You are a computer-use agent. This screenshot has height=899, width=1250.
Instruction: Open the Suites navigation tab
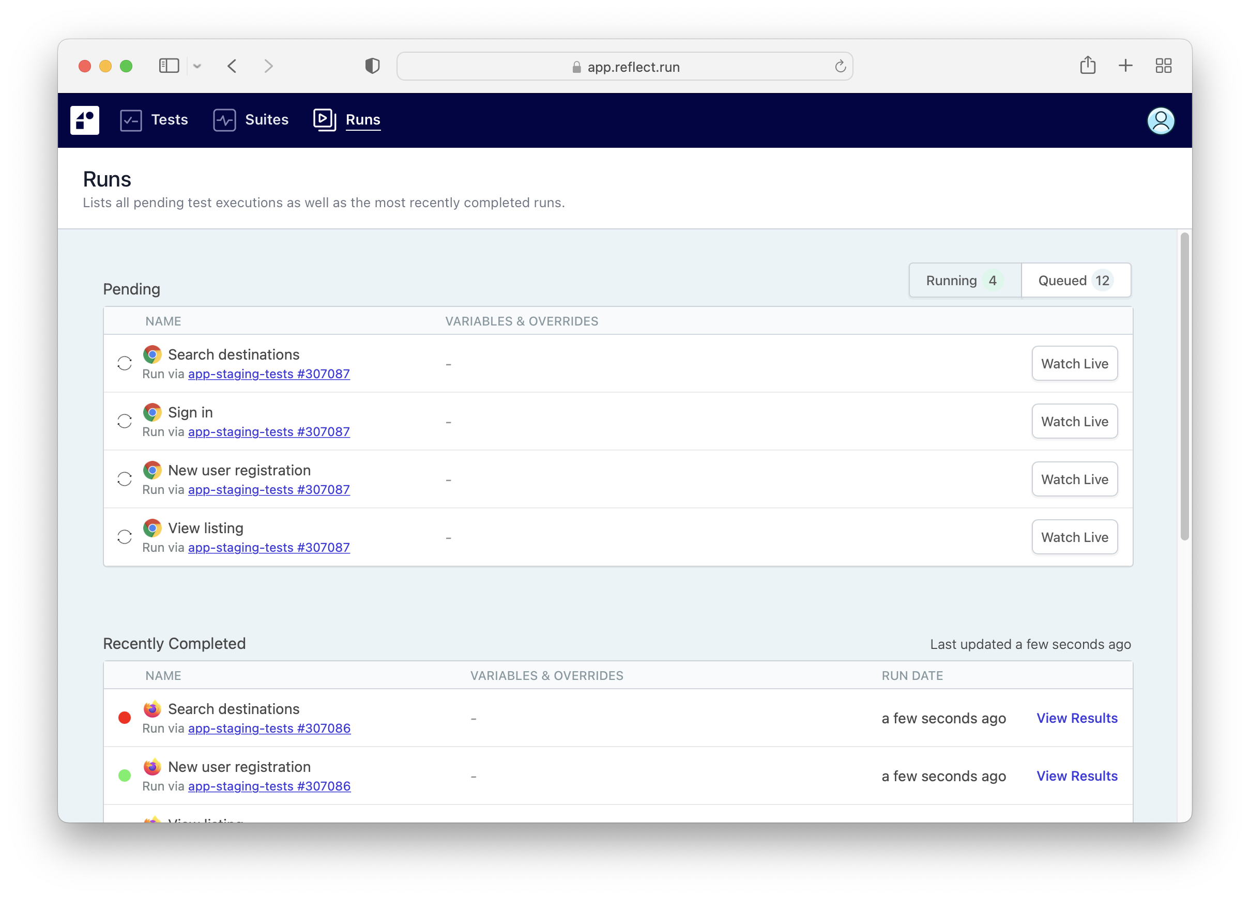(x=266, y=119)
